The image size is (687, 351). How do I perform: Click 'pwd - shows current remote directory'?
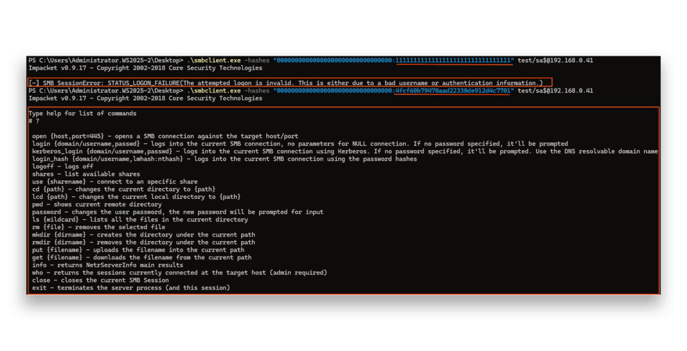(97, 204)
